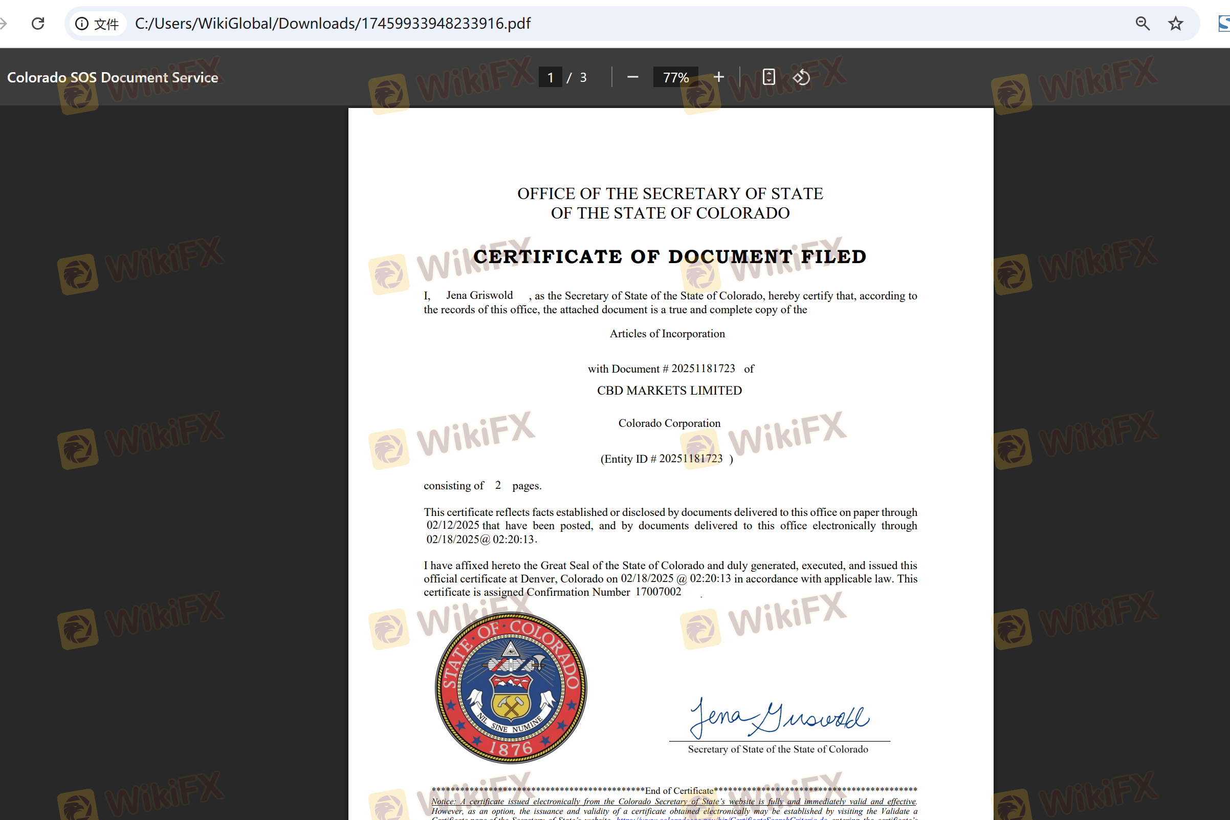Zoom out with the minus button

(x=632, y=77)
